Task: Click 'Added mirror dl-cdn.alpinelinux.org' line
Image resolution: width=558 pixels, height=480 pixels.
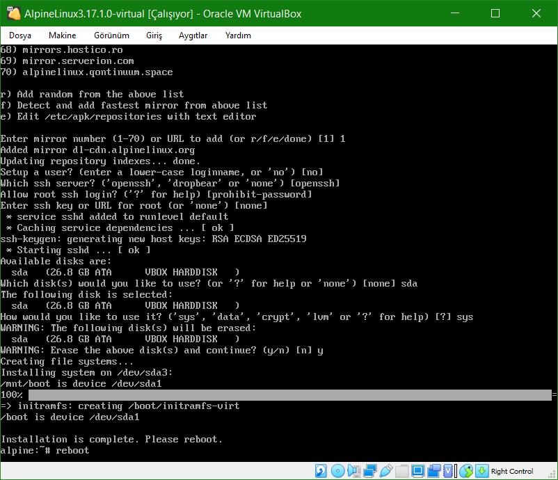Action: [97, 150]
